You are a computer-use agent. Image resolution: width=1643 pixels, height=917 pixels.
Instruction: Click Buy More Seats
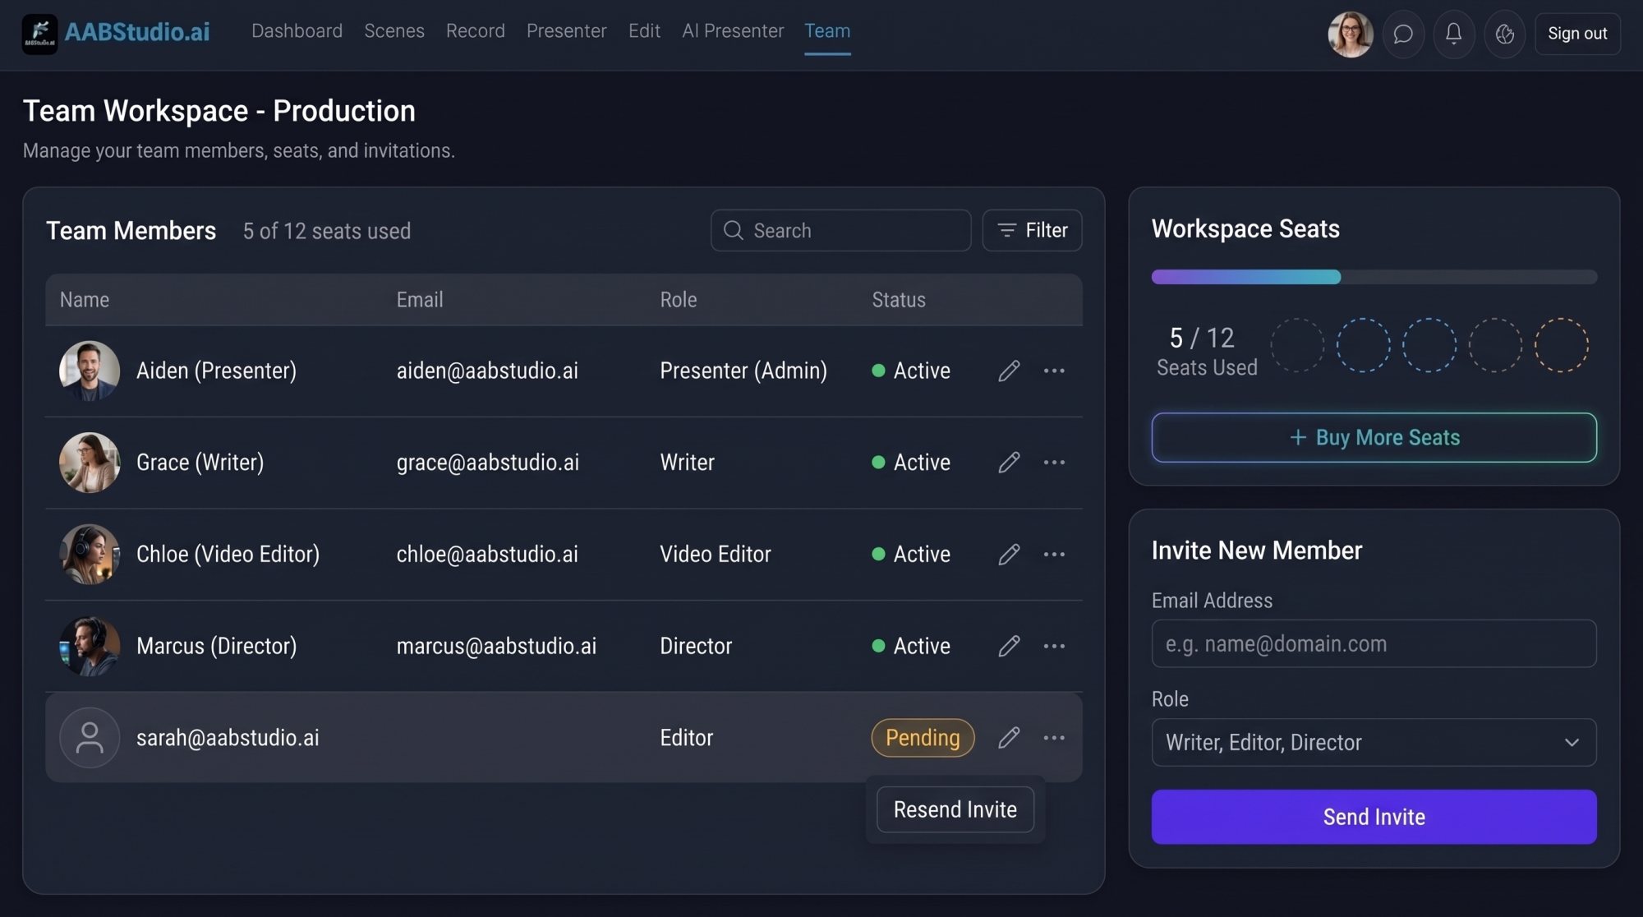[x=1374, y=437]
